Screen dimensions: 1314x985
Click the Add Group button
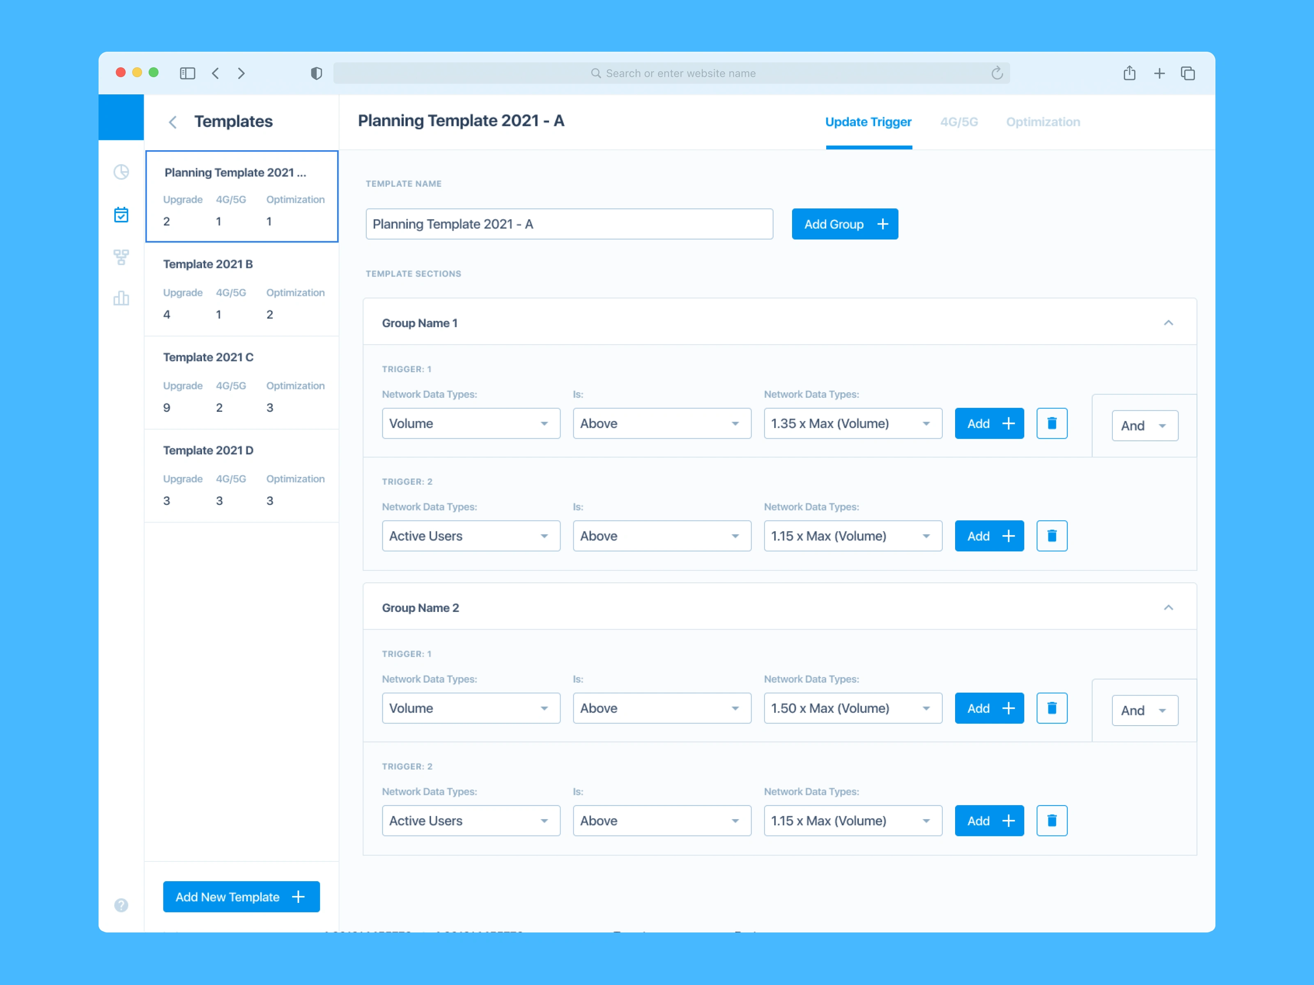844,224
